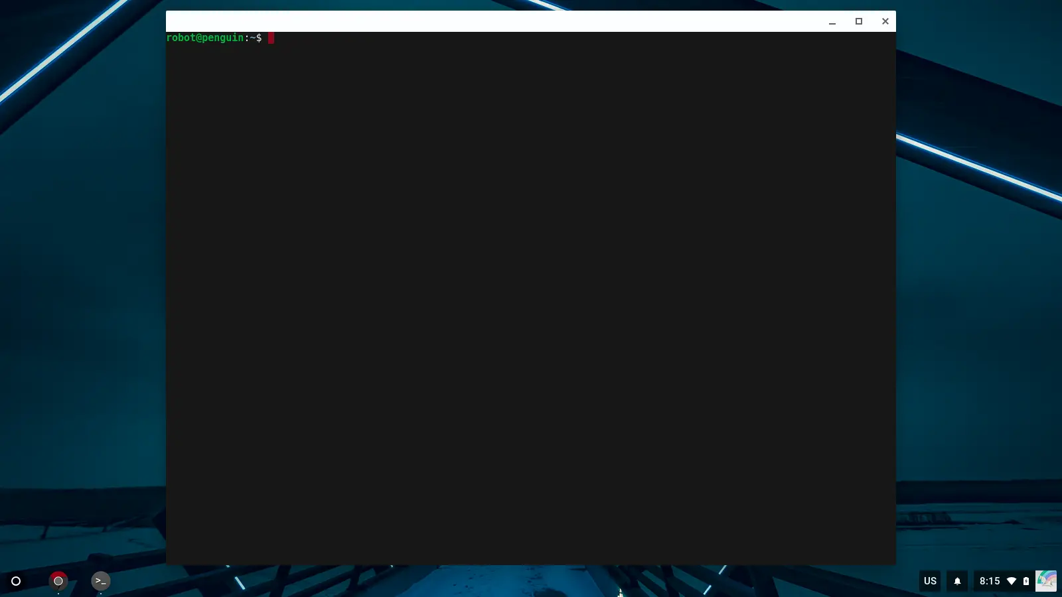Click the robot@penguin prompt text

pyautogui.click(x=204, y=38)
